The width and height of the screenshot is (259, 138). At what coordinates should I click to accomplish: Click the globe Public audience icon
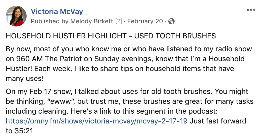pos(171,21)
